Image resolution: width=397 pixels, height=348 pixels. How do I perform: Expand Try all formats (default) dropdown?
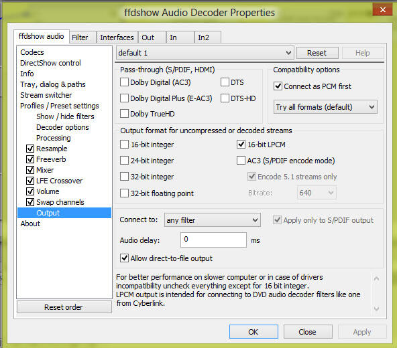coord(325,107)
